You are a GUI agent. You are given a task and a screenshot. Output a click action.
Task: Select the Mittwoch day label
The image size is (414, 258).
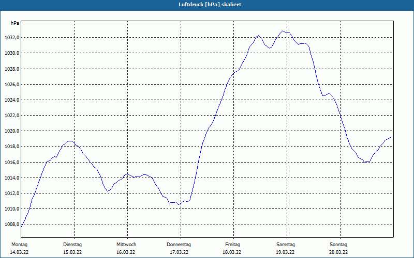tap(126, 245)
